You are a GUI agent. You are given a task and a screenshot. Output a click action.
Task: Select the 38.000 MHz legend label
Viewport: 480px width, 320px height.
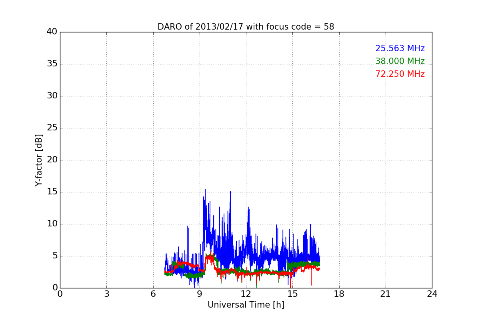(x=400, y=61)
